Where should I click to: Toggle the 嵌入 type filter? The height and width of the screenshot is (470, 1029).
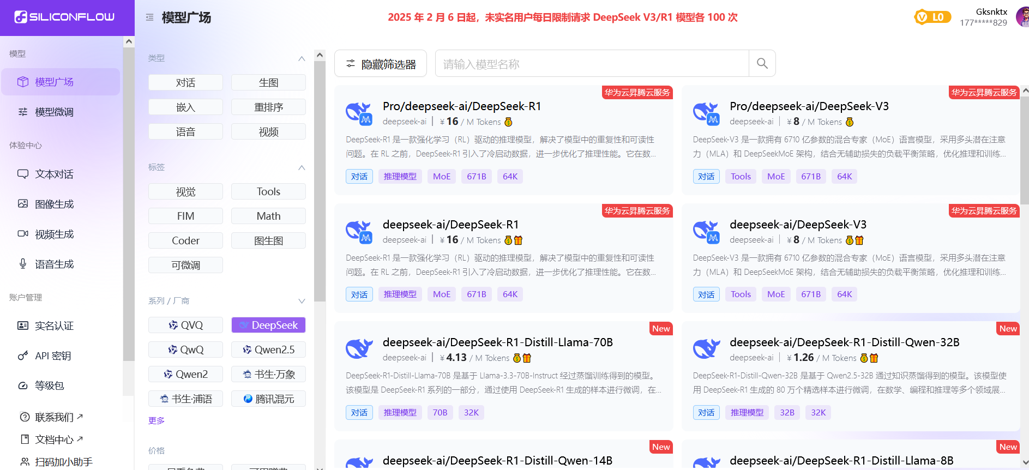tap(185, 107)
